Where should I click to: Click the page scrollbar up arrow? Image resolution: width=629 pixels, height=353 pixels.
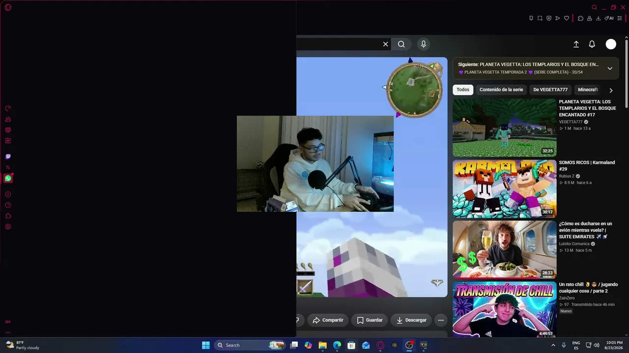(x=627, y=37)
